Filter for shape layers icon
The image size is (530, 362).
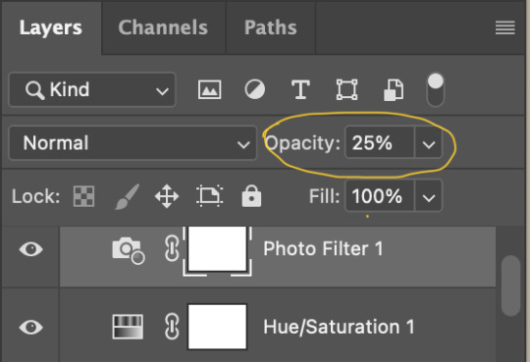pos(346,89)
